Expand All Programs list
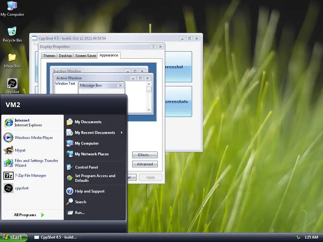The image size is (323, 242). (29, 215)
